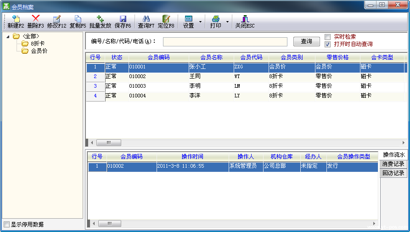Click the 保存F6 save icon
410x232 pixels.
[x=123, y=18]
